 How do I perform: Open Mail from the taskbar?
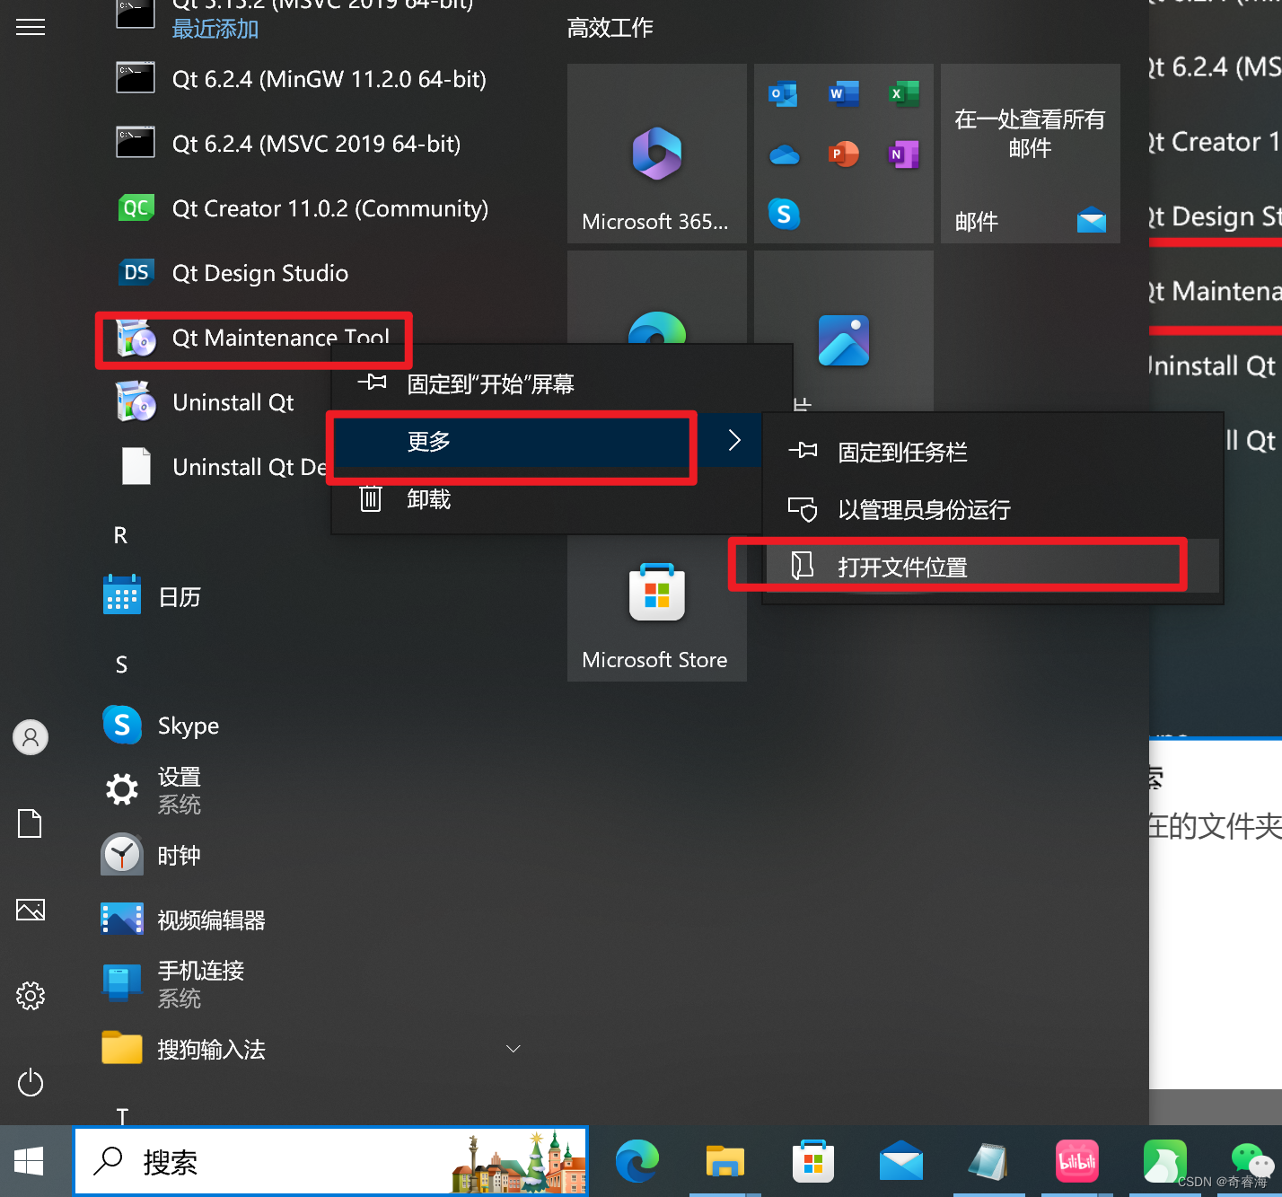[x=900, y=1162]
